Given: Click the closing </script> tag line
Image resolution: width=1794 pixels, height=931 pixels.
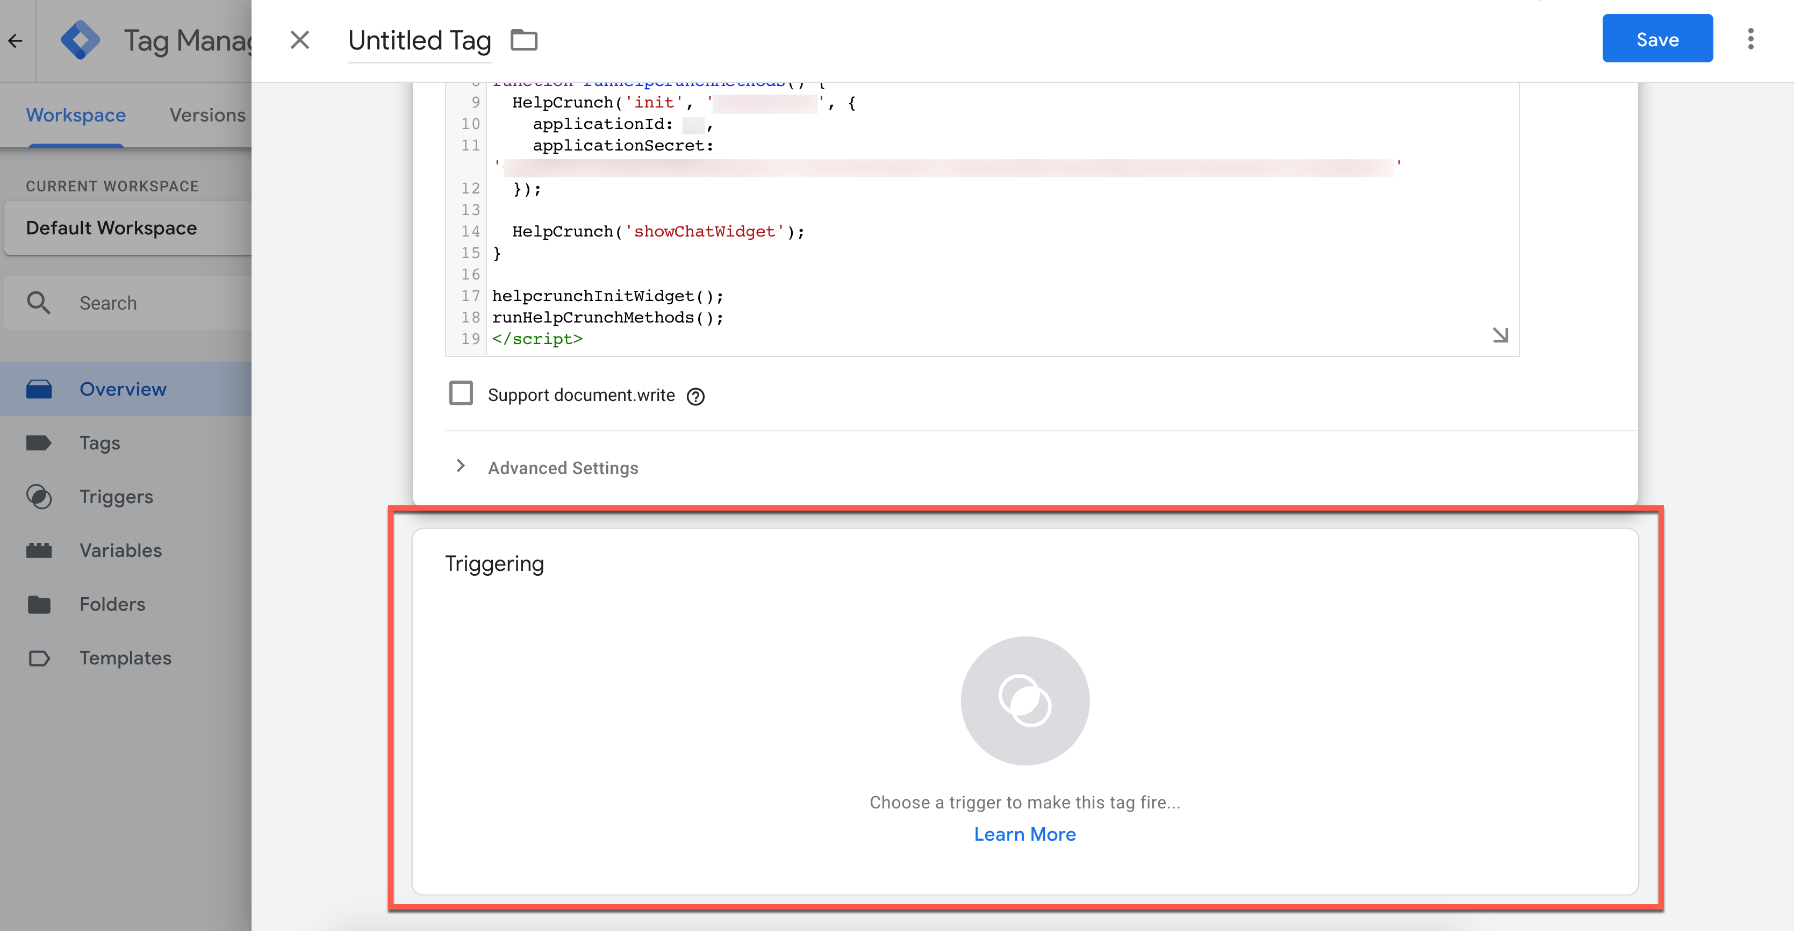Looking at the screenshot, I should click(x=537, y=339).
